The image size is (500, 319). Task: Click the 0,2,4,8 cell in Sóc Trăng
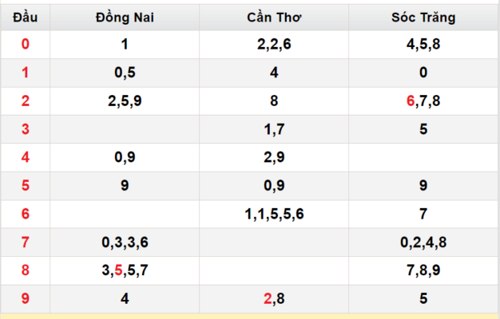pos(423,242)
